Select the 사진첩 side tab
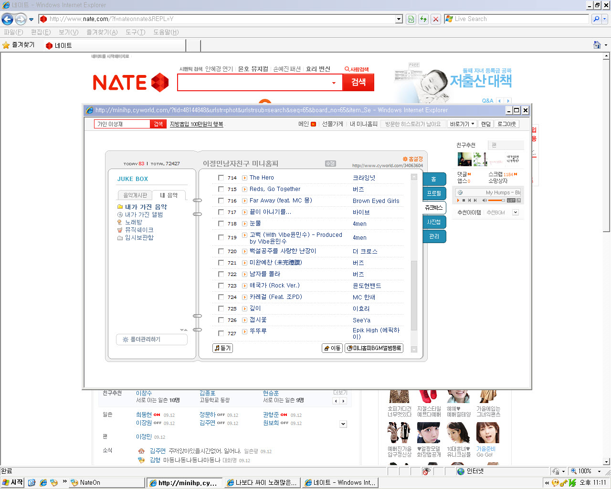Image resolution: width=611 pixels, height=489 pixels. tap(434, 222)
